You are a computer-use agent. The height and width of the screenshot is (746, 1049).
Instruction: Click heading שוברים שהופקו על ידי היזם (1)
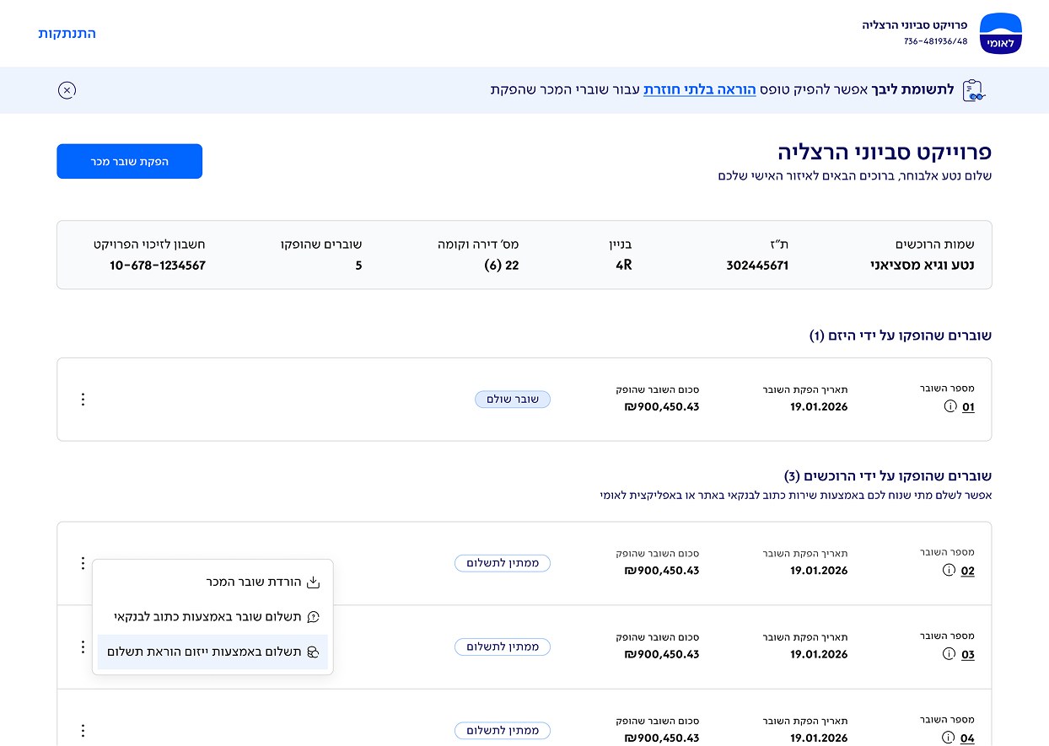(x=901, y=335)
